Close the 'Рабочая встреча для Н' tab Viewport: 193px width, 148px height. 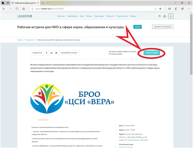click(38, 3)
